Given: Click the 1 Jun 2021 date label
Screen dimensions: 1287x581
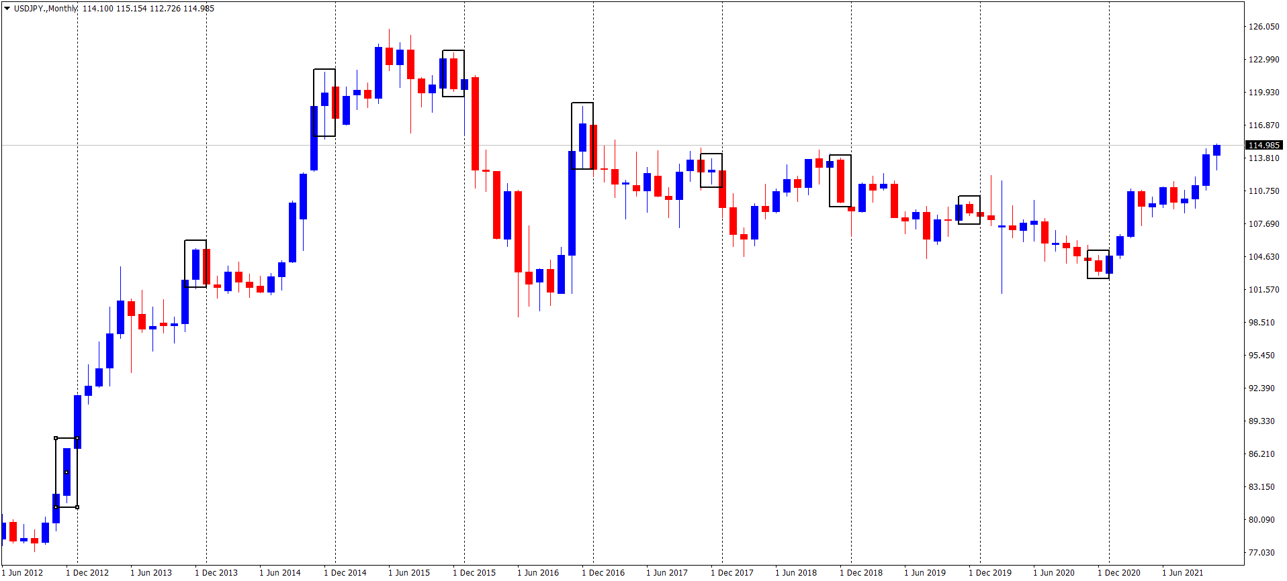Looking at the screenshot, I should (1183, 572).
